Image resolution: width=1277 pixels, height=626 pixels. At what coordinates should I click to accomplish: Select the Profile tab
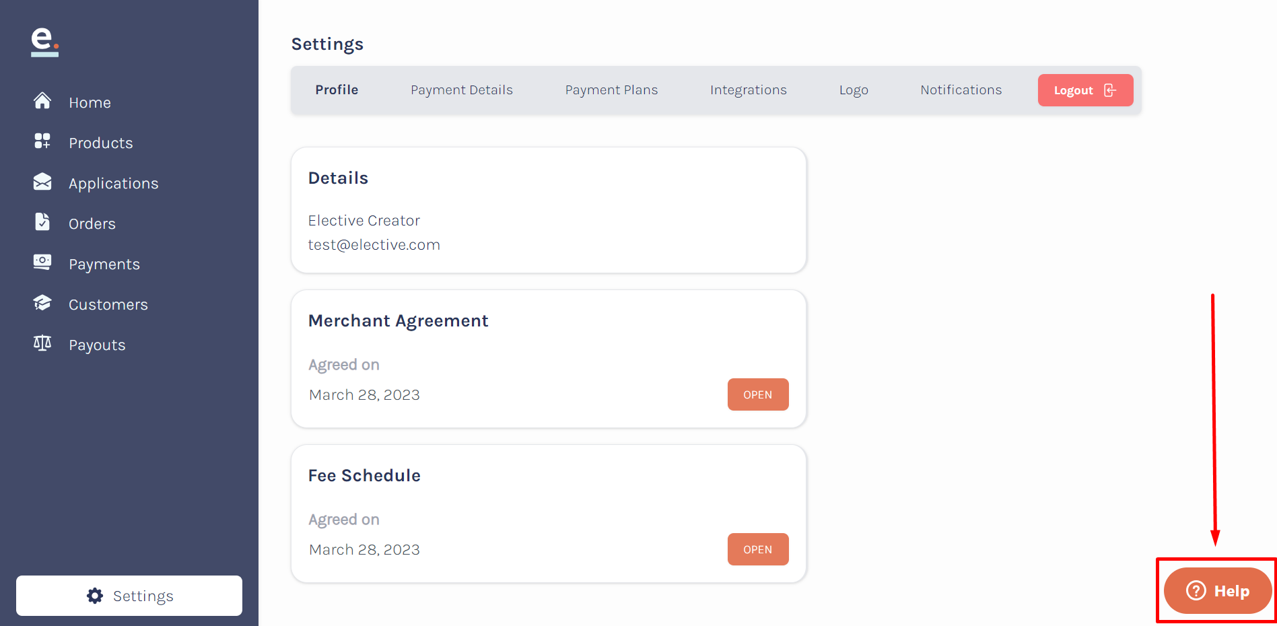point(337,90)
